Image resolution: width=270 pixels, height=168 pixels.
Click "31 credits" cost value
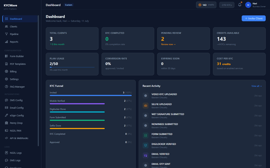point(223,64)
